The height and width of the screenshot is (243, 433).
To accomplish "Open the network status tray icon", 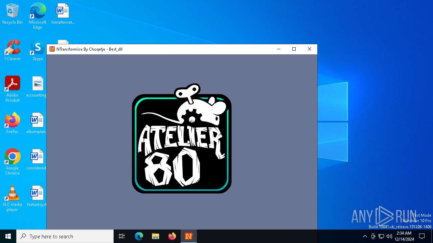I will click(381, 236).
